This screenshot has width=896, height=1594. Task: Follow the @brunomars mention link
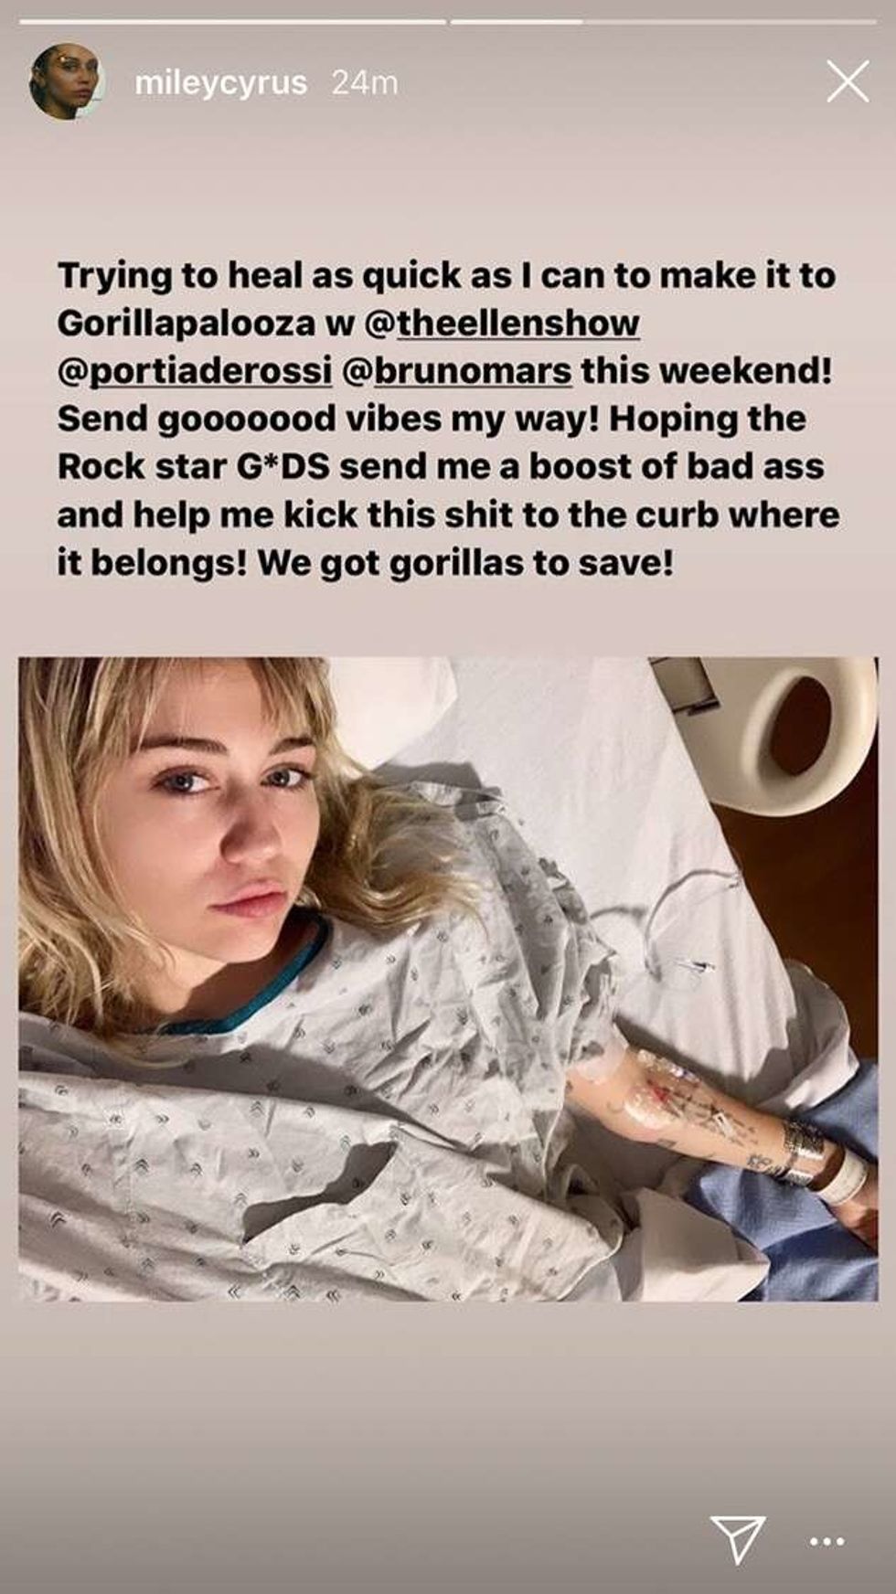tap(456, 371)
